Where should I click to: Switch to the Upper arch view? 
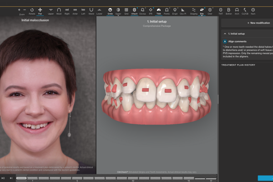51,11
